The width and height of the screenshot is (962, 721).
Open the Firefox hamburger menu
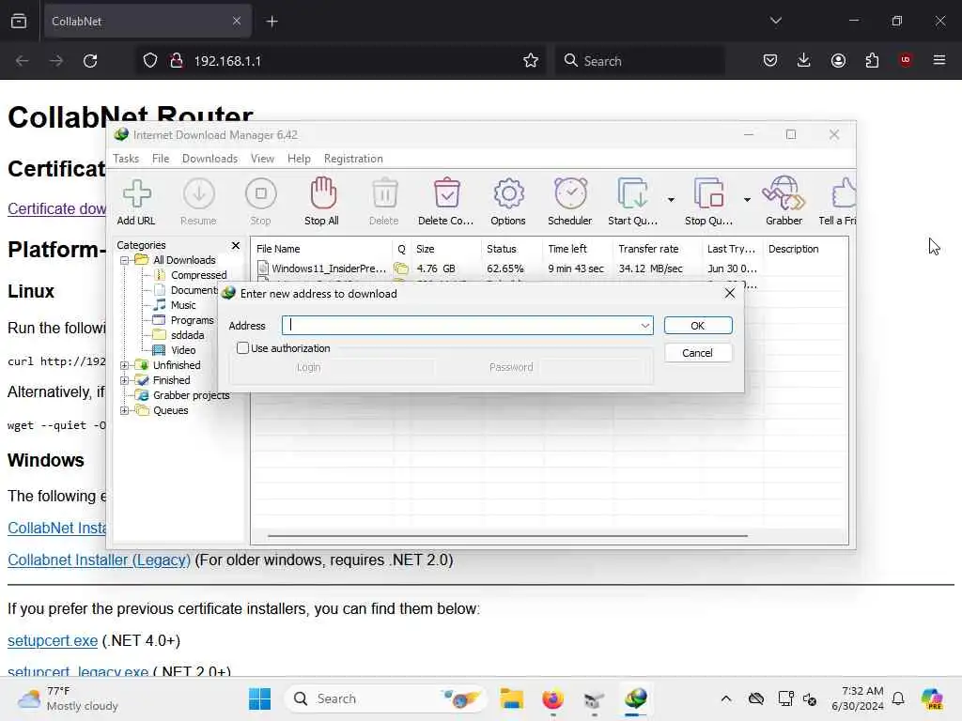pyautogui.click(x=939, y=60)
